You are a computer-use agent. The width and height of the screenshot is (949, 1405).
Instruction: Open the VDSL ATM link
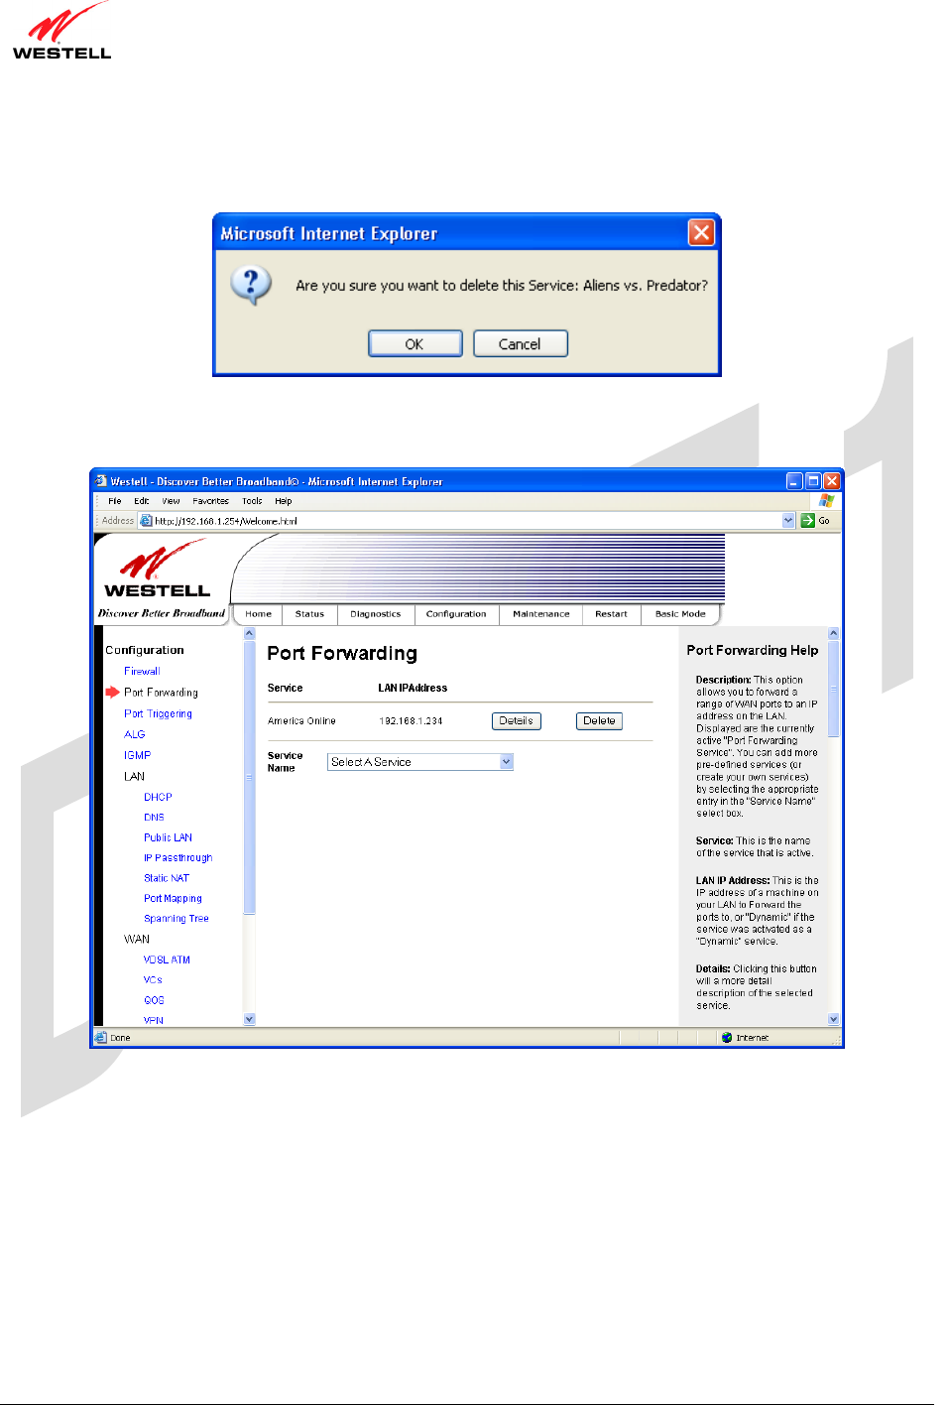(x=167, y=959)
